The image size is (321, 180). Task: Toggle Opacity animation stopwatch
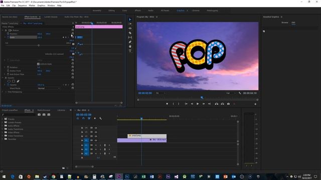click(x=8, y=84)
